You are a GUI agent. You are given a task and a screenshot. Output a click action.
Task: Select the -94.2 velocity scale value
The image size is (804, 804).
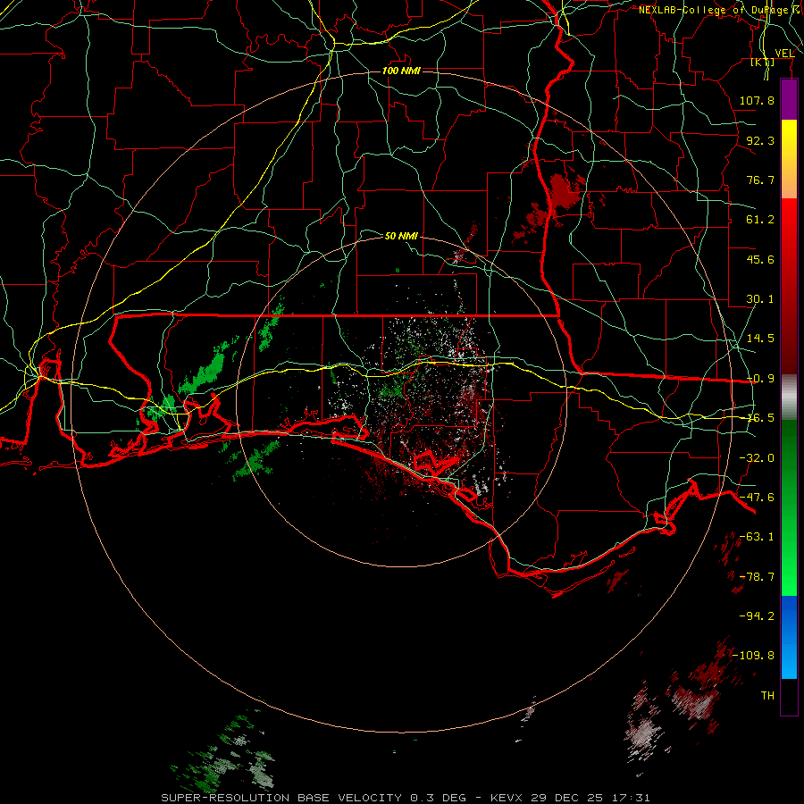757,616
